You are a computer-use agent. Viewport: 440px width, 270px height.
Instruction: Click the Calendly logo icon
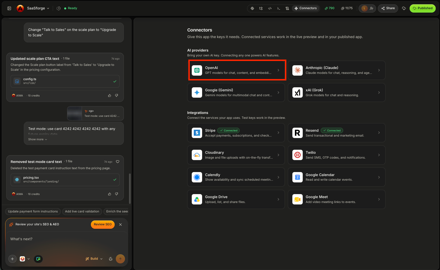pyautogui.click(x=197, y=177)
